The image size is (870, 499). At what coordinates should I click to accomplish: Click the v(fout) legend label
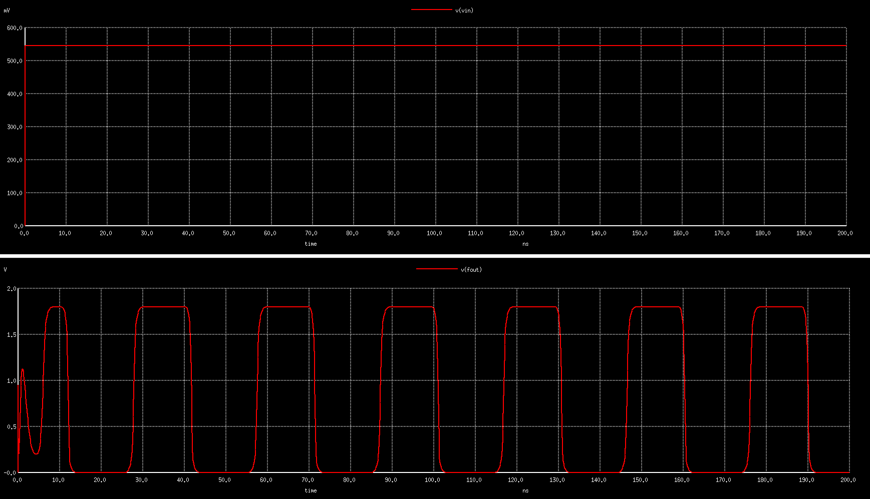pos(471,270)
